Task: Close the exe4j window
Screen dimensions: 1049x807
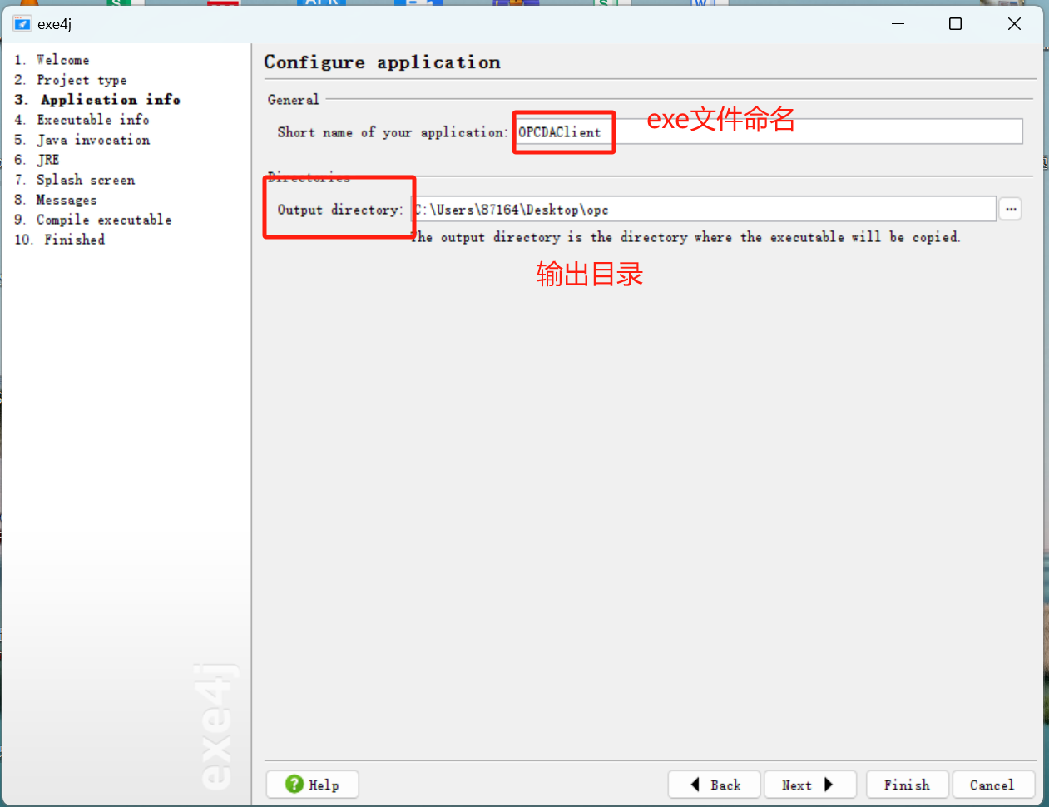Action: (x=1014, y=23)
